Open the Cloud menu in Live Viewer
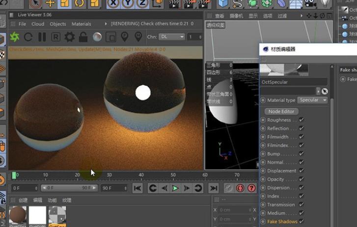 (38, 24)
